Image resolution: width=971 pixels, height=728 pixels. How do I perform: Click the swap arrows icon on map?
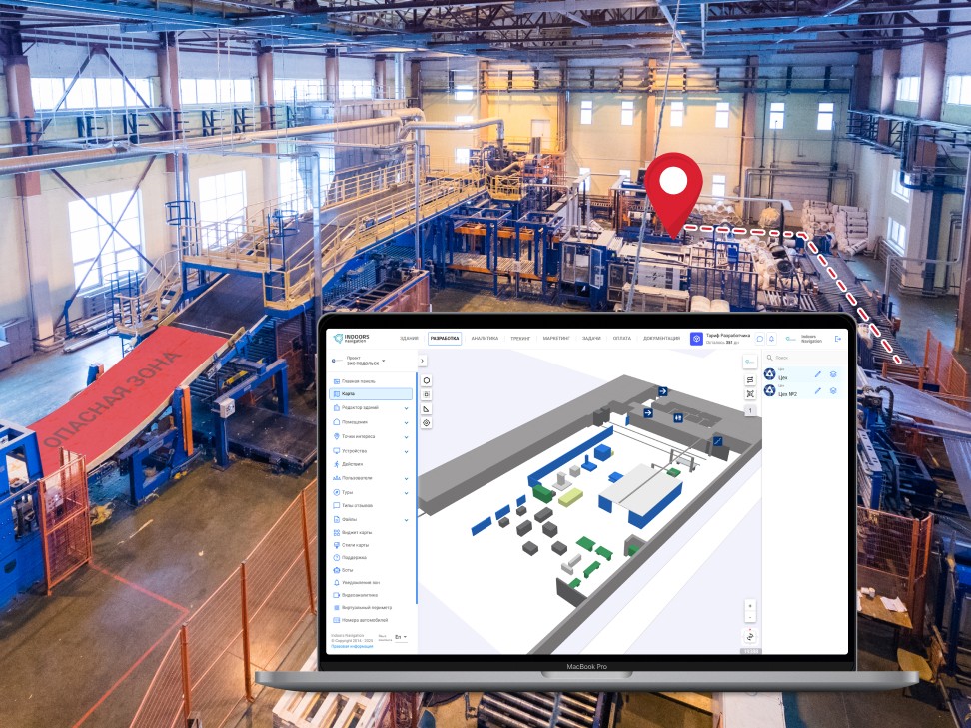click(749, 379)
